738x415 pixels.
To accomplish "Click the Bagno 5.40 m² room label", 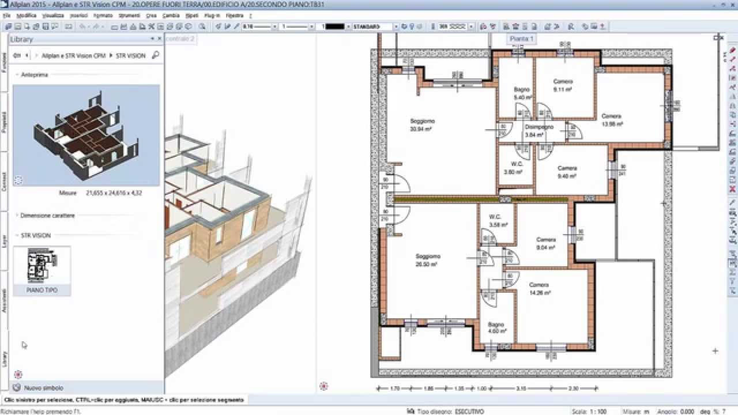I will pyautogui.click(x=522, y=93).
